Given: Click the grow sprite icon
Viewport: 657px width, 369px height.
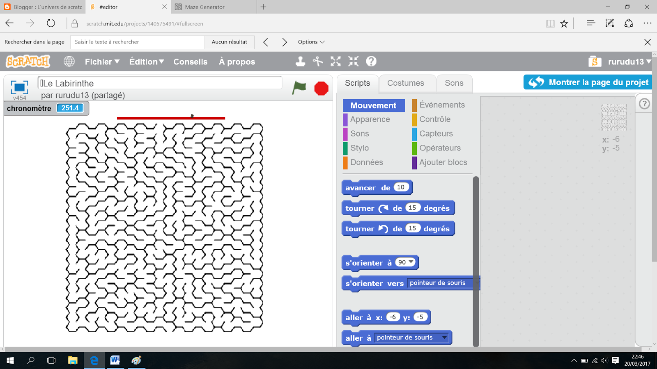Looking at the screenshot, I should pos(336,61).
